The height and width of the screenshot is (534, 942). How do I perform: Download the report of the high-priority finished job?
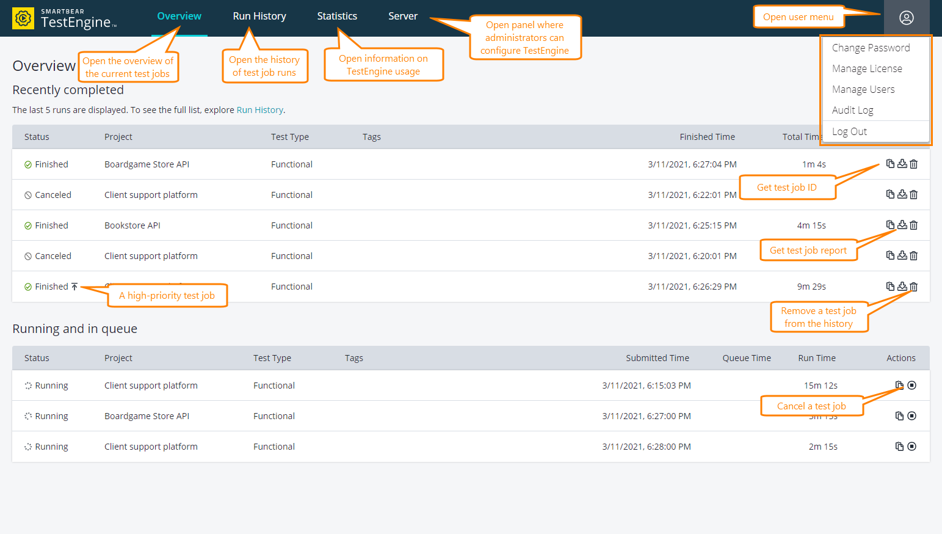[902, 286]
